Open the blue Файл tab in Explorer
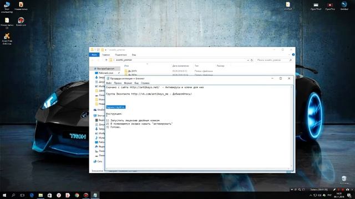 94,55
